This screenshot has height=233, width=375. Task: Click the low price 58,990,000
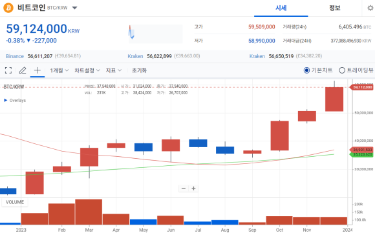pos(262,41)
